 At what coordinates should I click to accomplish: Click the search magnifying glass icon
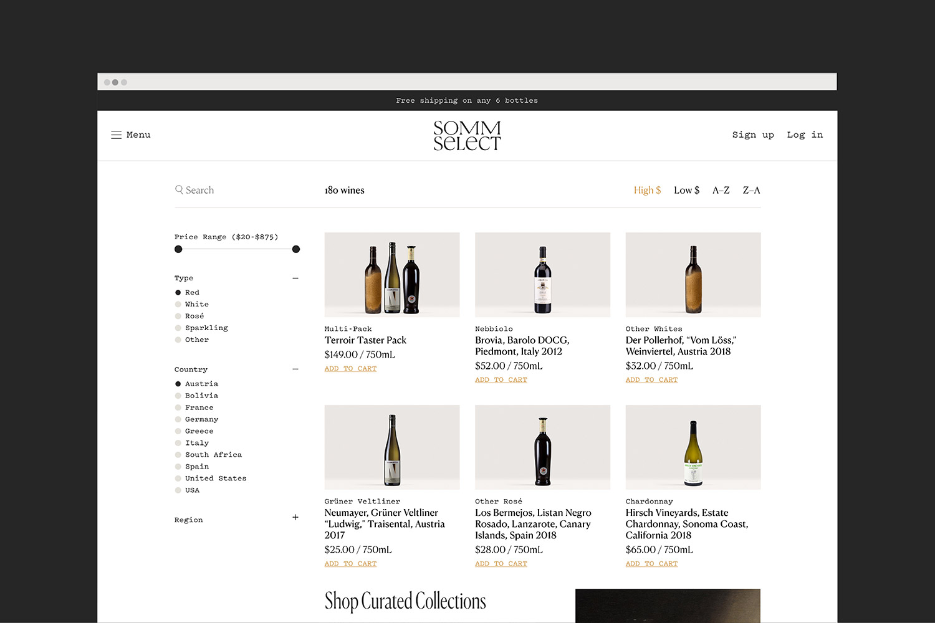tap(179, 190)
